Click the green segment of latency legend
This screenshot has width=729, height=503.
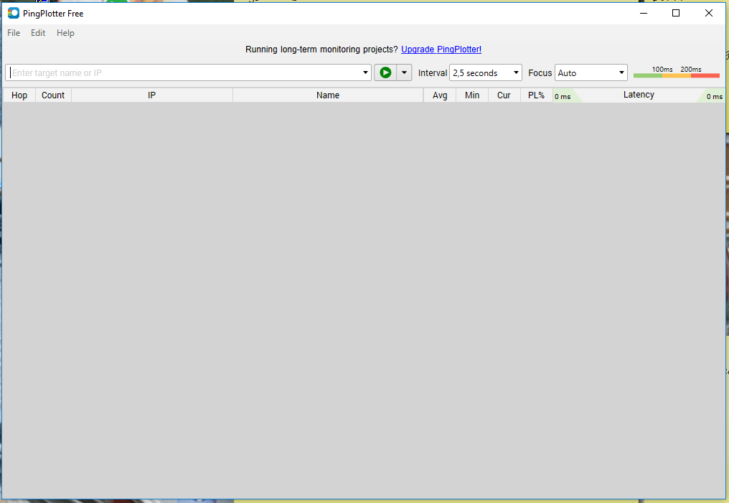[648, 75]
